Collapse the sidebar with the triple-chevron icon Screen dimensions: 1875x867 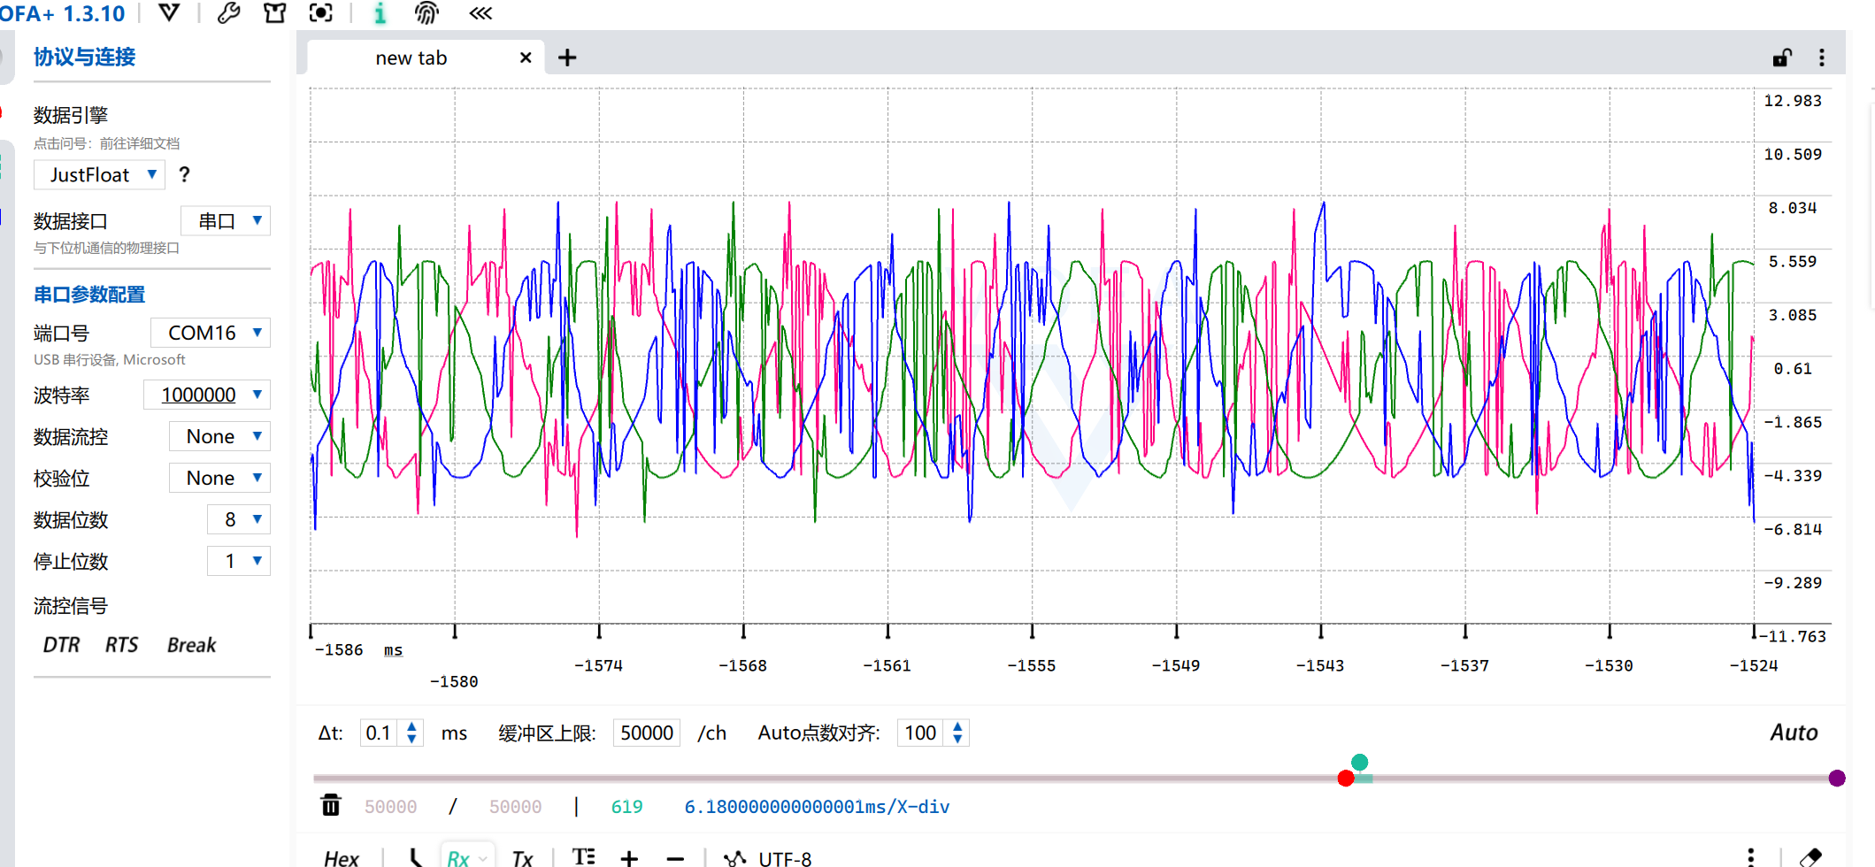click(x=480, y=13)
